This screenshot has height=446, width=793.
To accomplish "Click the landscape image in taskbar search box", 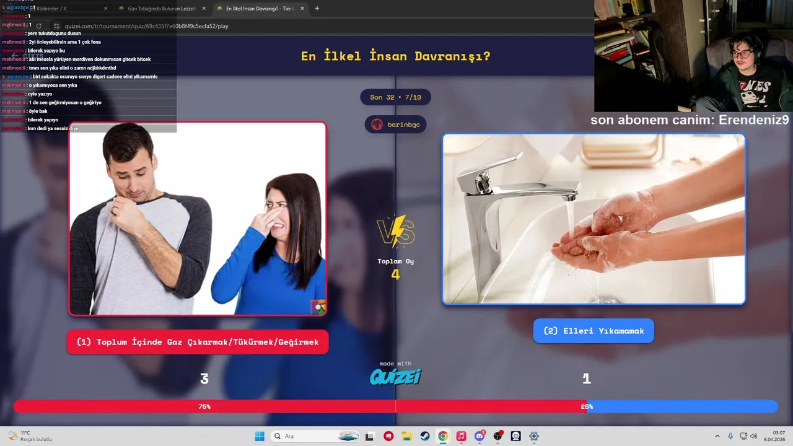I will (349, 436).
